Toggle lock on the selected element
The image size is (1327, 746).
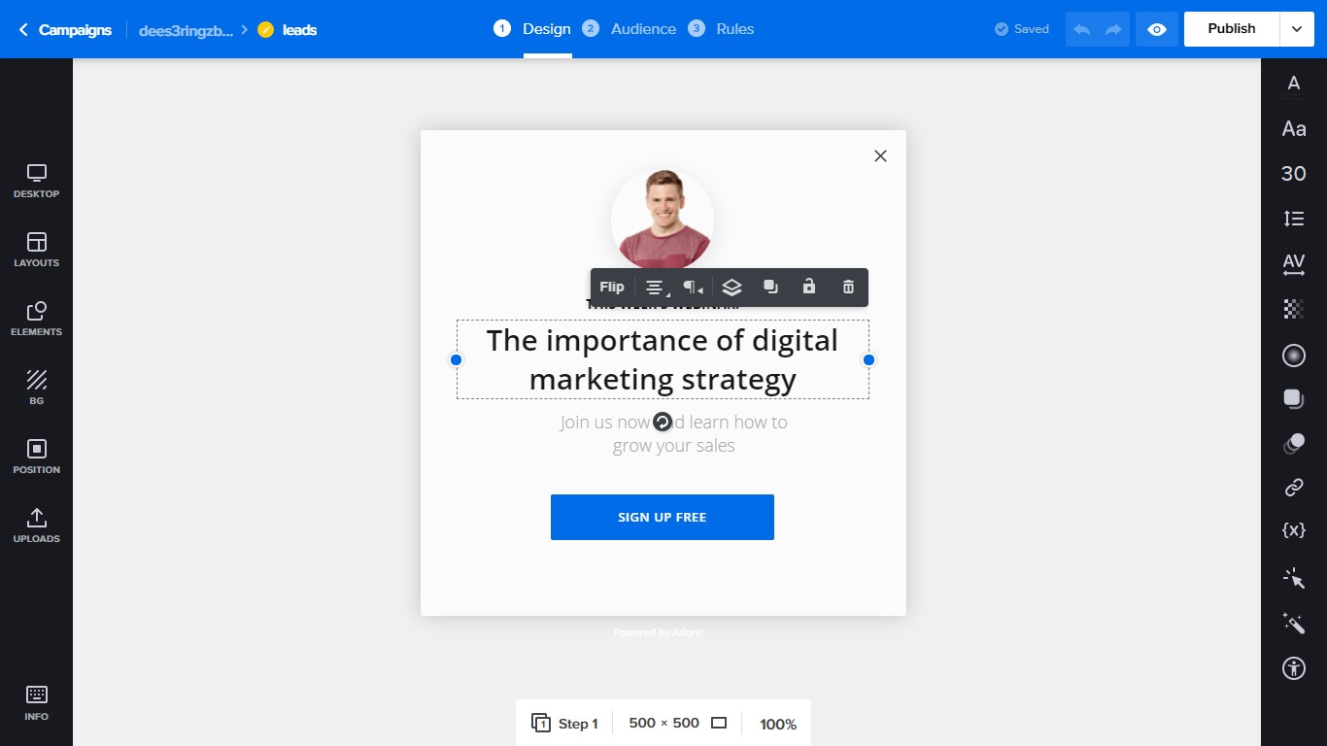click(x=808, y=288)
